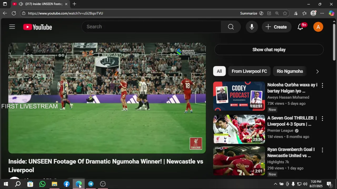Image resolution: width=337 pixels, height=189 pixels.
Task: Click the system tray volume icon
Action: click(x=305, y=184)
